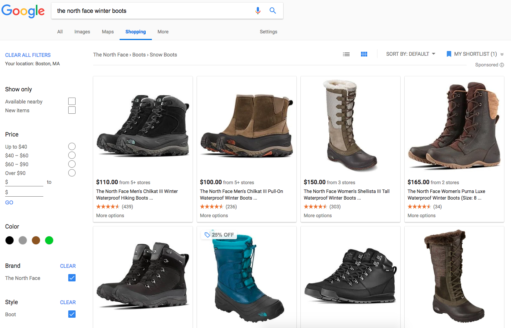Open the Sponsored info icon
The height and width of the screenshot is (328, 511).
[x=502, y=65]
